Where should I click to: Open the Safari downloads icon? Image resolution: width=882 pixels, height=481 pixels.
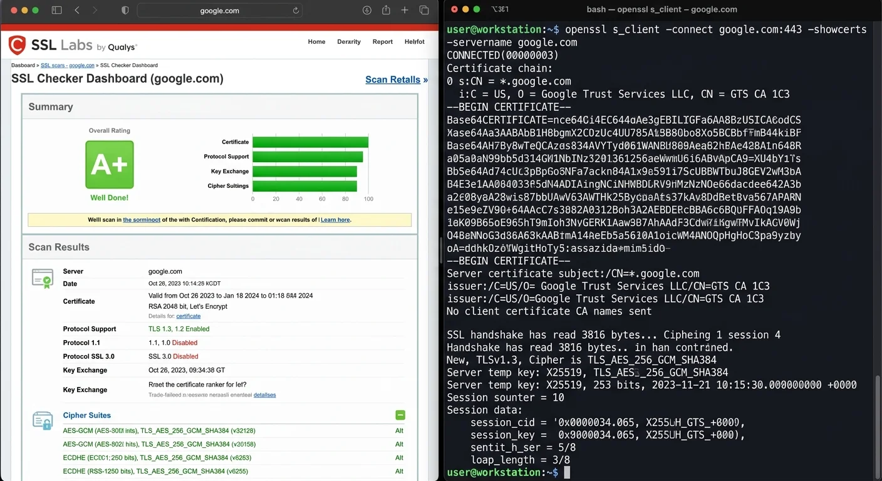pyautogui.click(x=367, y=11)
